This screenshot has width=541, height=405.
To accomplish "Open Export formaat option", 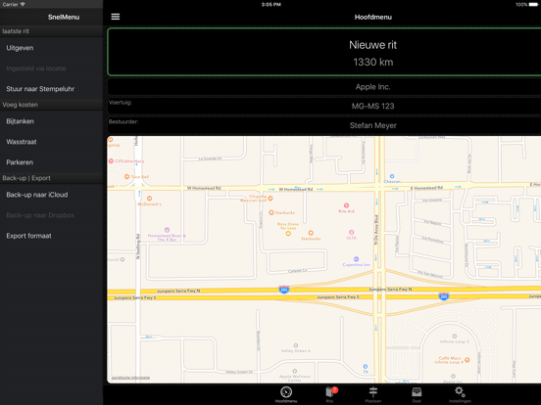I will coord(51,236).
